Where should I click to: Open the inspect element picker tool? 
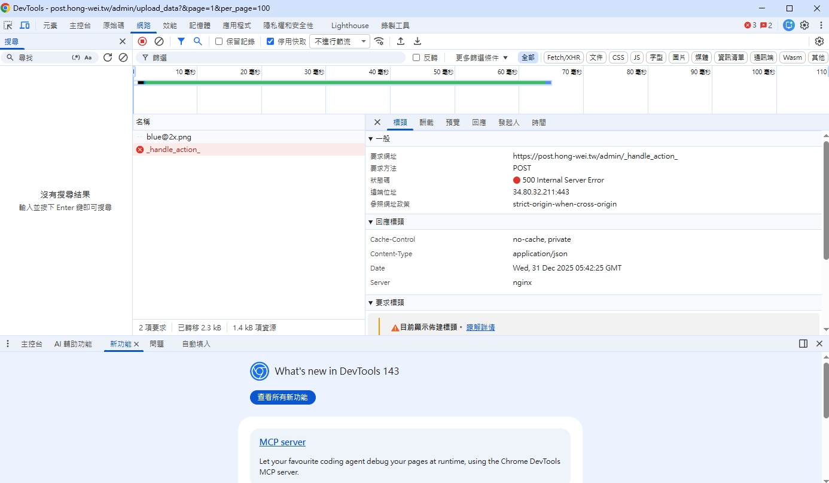coord(8,25)
